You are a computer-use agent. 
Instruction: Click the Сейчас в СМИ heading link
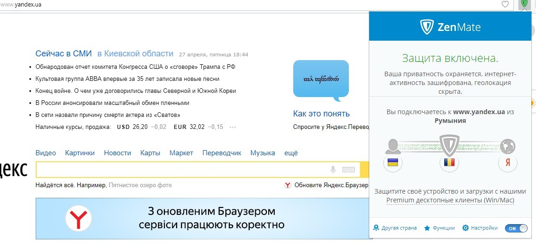click(x=63, y=54)
